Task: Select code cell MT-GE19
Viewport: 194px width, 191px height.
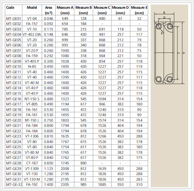Action: 14,115
